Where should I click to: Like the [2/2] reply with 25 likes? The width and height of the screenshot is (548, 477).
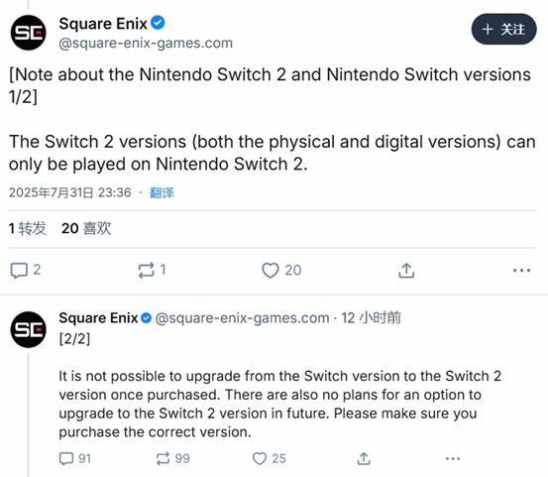point(260,458)
